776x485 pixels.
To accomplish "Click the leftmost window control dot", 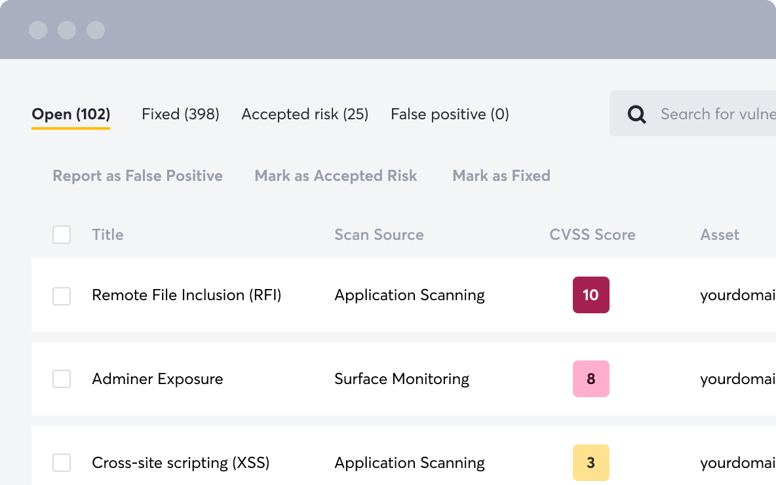I will (x=38, y=29).
